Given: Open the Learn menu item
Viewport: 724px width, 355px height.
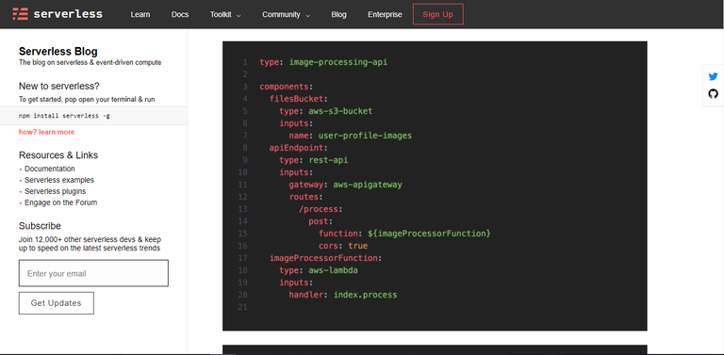Looking at the screenshot, I should pyautogui.click(x=140, y=14).
